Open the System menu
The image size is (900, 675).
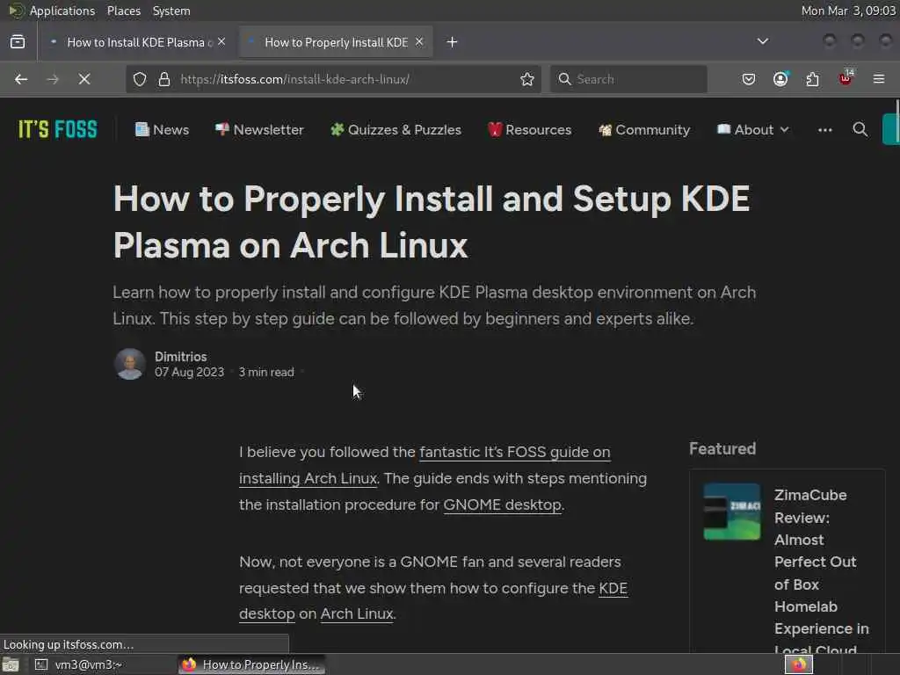171,11
